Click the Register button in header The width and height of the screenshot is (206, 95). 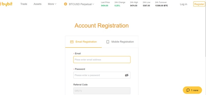point(199,4)
